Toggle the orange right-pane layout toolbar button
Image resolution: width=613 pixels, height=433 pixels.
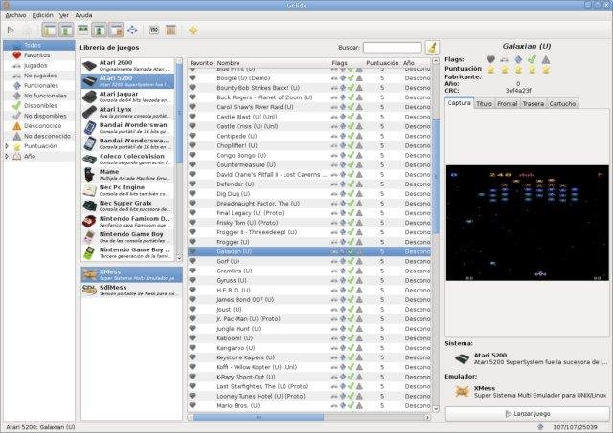tap(116, 30)
